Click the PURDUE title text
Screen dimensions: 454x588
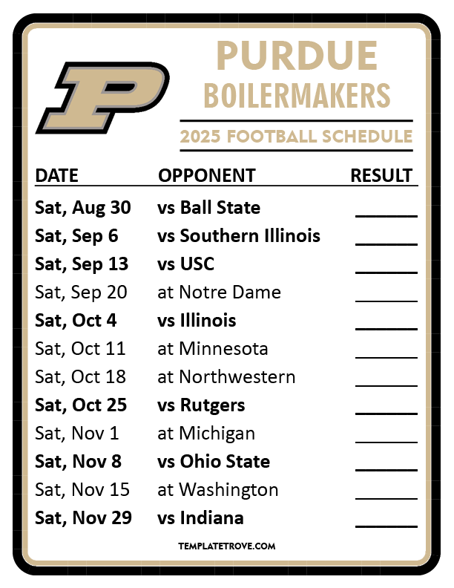297,58
